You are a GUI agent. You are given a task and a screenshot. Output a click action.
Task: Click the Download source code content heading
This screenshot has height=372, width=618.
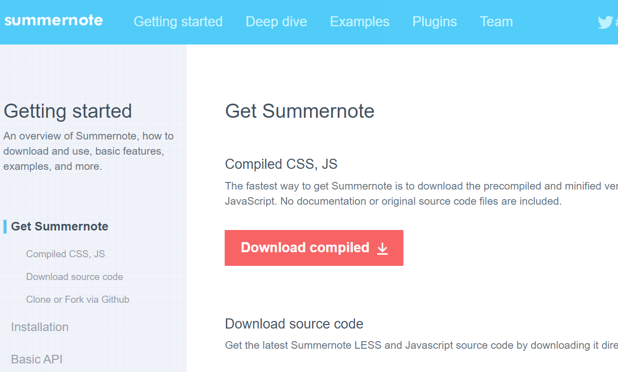(294, 323)
